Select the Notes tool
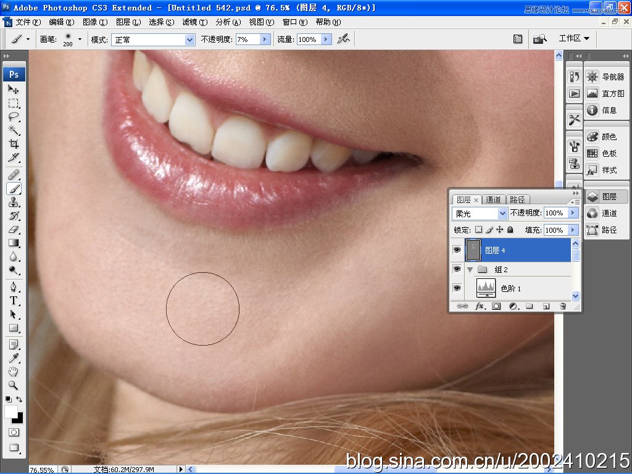632x474 pixels. coord(14,344)
